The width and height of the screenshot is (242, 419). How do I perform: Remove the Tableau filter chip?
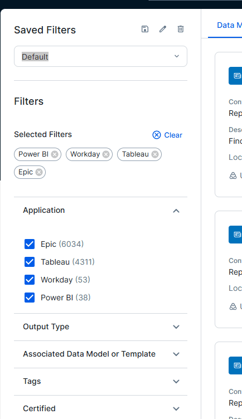(155, 154)
